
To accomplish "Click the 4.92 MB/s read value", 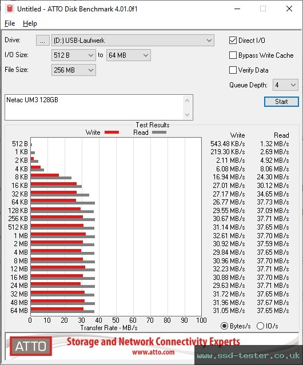I will (x=274, y=161).
